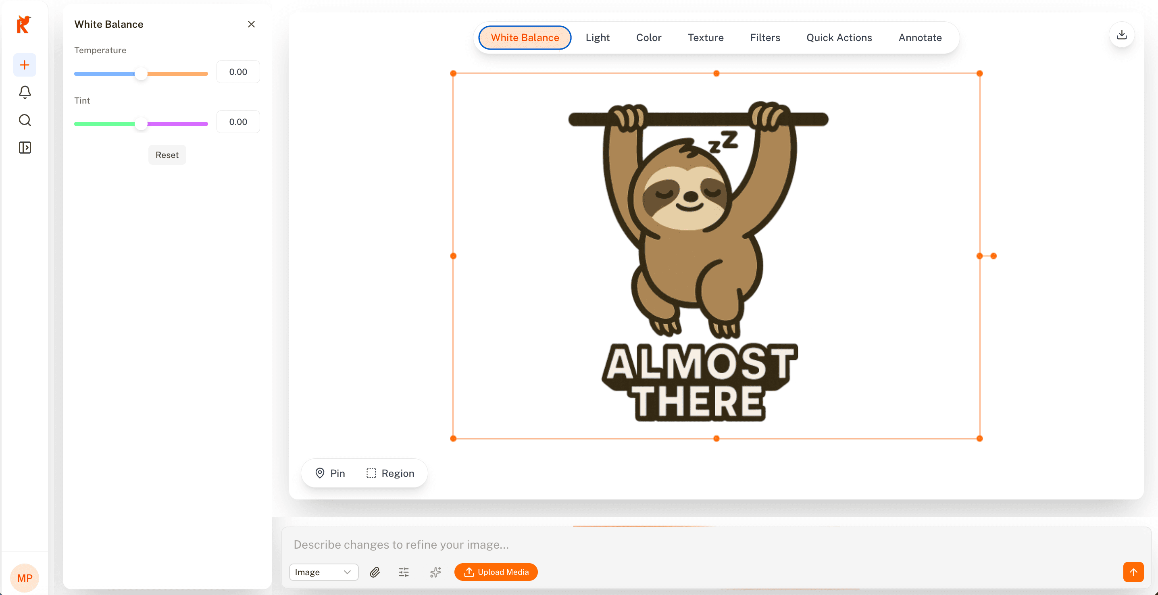Viewport: 1158px width, 595px height.
Task: Open notifications via the bell icon
Action: click(25, 92)
